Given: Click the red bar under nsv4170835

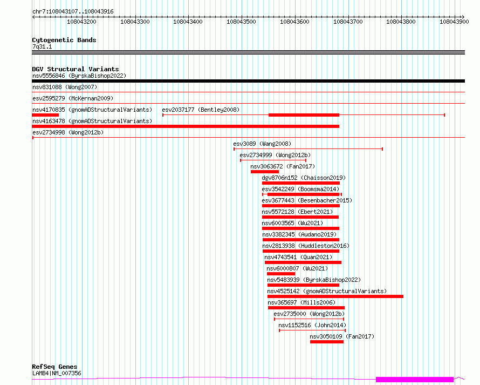Looking at the screenshot, I should click(45, 115).
